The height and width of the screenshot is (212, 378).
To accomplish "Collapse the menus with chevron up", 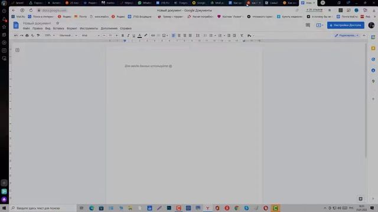I will [364, 35].
